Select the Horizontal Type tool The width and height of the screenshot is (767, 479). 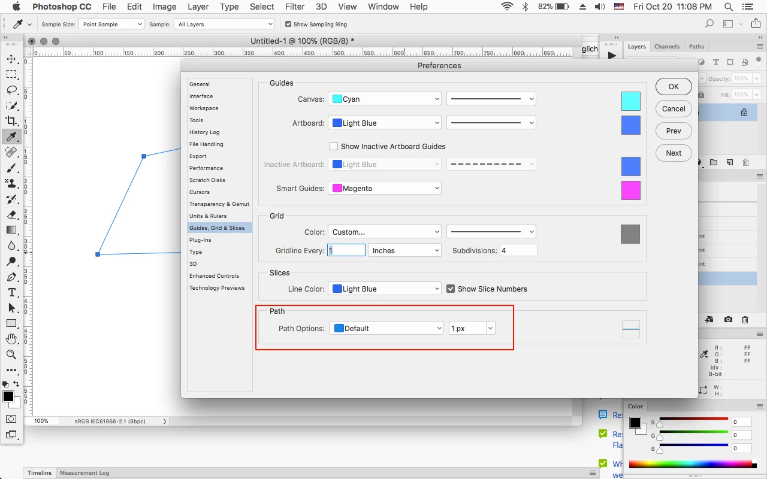[x=11, y=292]
